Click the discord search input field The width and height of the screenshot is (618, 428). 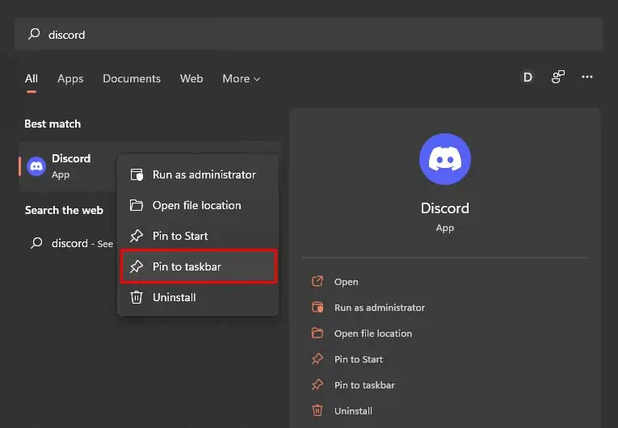(309, 34)
